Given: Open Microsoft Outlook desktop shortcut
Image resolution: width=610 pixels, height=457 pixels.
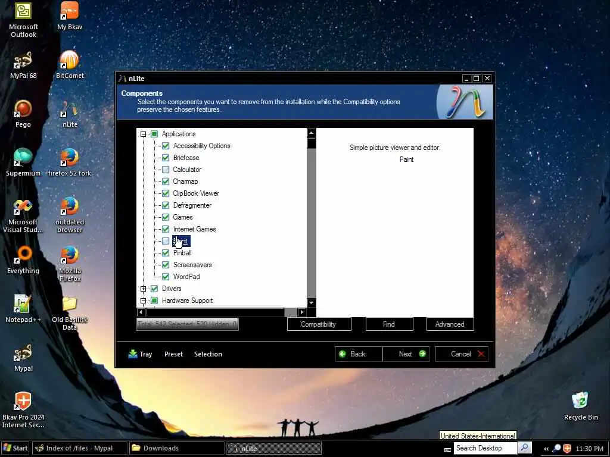Looking at the screenshot, I should pos(23,20).
